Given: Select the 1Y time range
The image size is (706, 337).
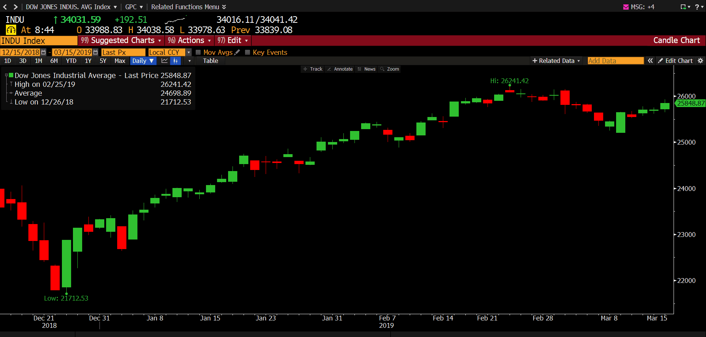Looking at the screenshot, I should pos(88,61).
